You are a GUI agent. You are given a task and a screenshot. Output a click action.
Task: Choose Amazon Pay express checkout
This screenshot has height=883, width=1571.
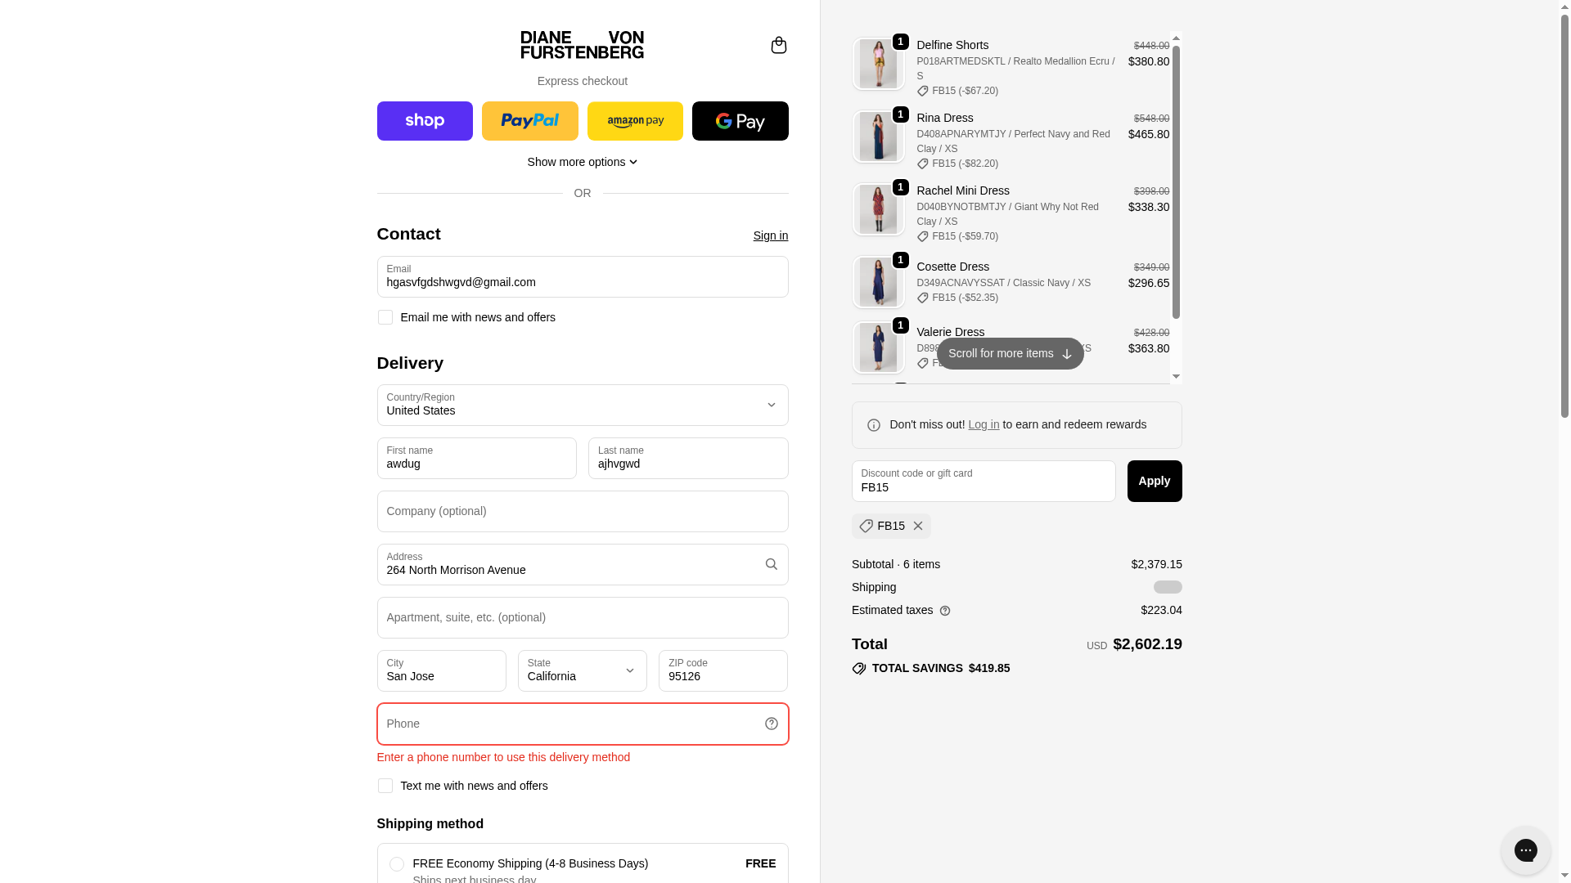pos(635,121)
